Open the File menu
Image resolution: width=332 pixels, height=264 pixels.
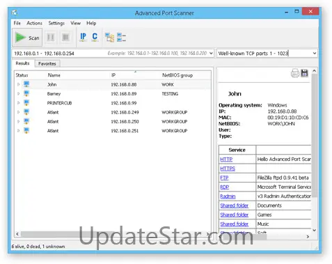coord(17,23)
